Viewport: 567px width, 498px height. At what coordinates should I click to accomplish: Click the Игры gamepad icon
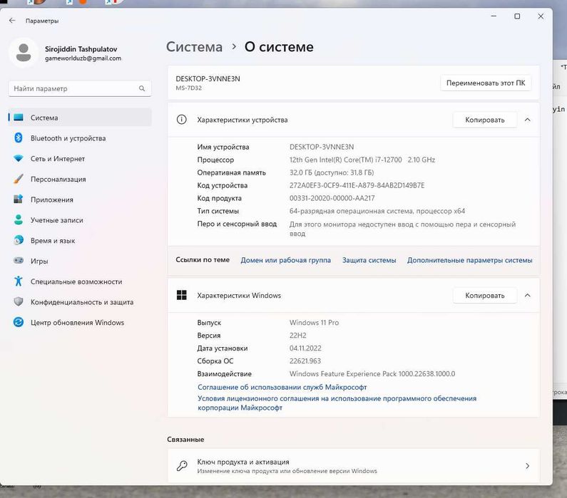pyautogui.click(x=19, y=260)
